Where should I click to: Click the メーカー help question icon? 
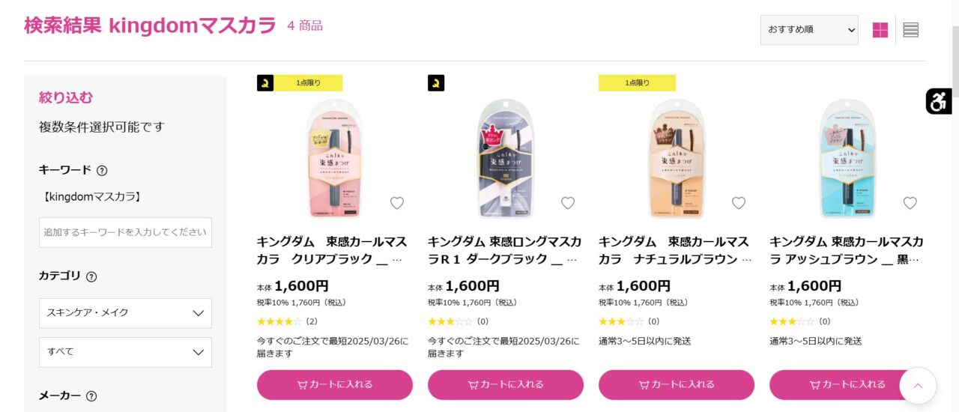click(x=91, y=396)
